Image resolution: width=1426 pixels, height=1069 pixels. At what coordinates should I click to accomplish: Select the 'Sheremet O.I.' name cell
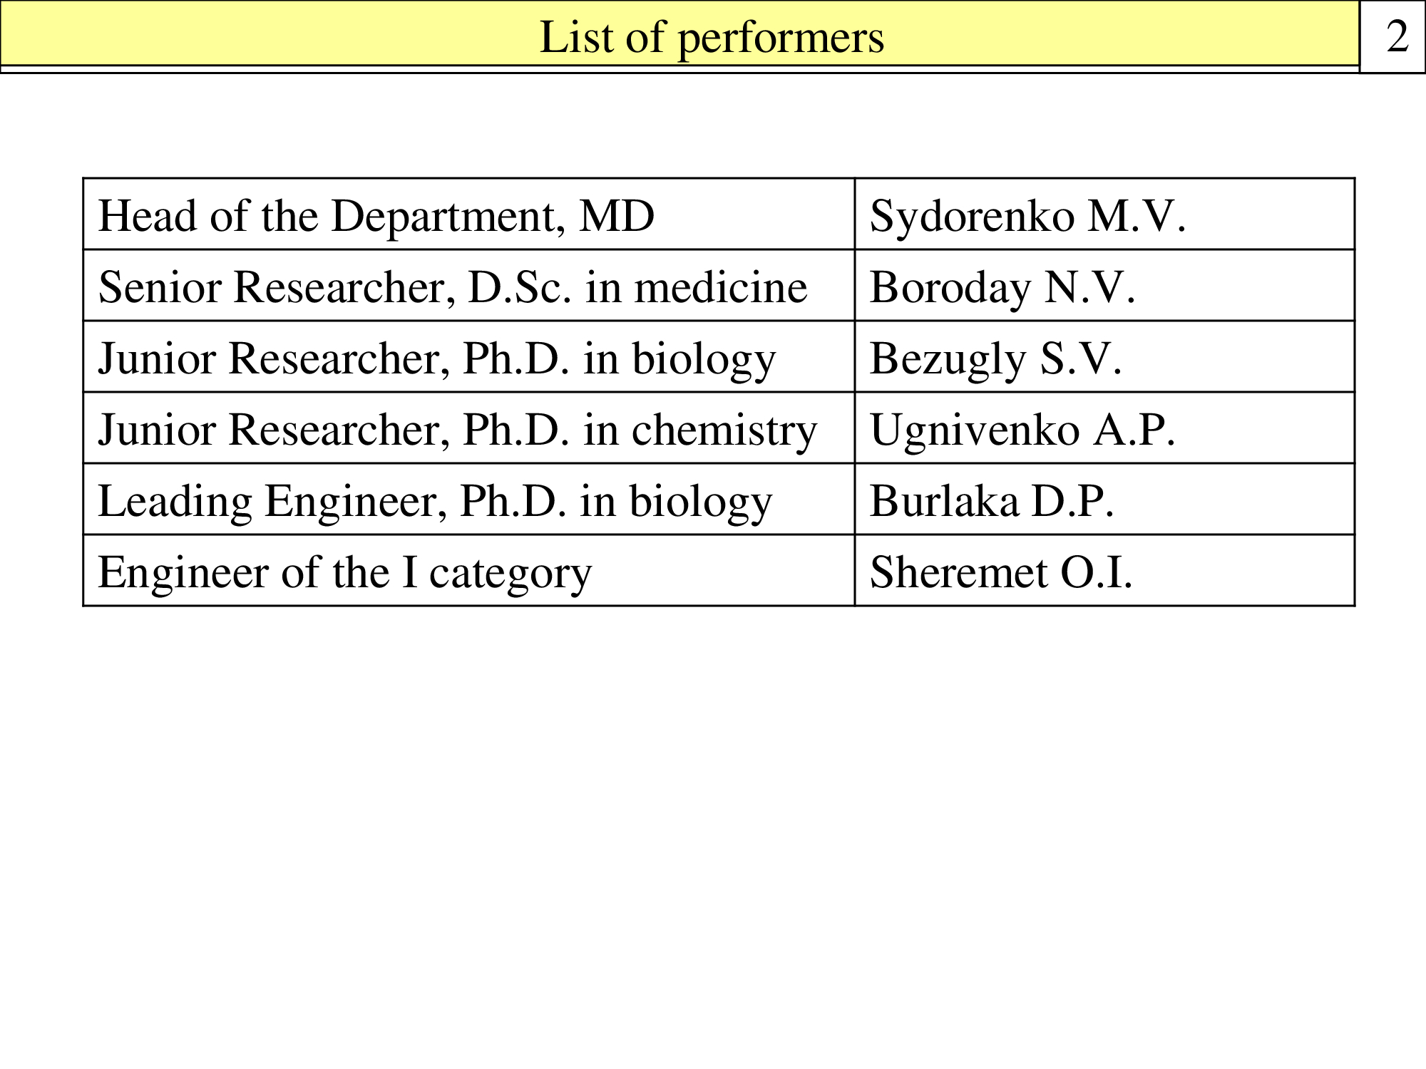[x=1104, y=570]
